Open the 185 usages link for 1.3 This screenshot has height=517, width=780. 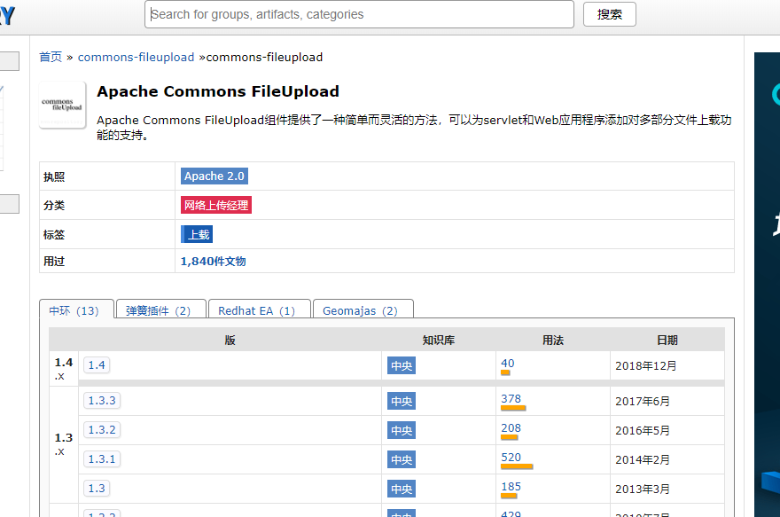click(x=511, y=487)
